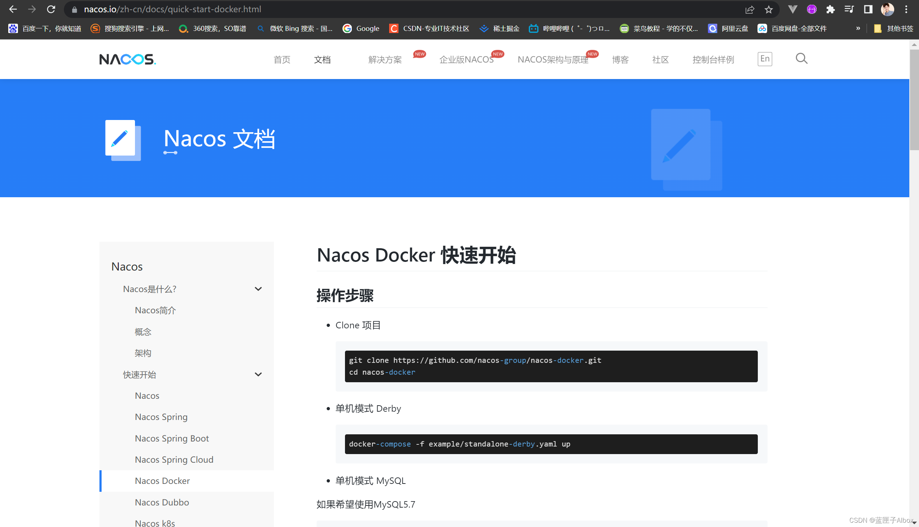919x527 pixels.
Task: Toggle the browser side panel icon
Action: point(868,9)
